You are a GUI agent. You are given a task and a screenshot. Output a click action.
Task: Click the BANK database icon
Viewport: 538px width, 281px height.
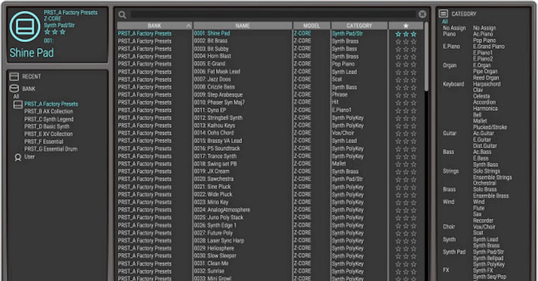click(x=14, y=89)
